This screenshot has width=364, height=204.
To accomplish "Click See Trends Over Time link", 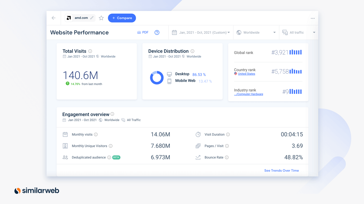I will tap(281, 170).
